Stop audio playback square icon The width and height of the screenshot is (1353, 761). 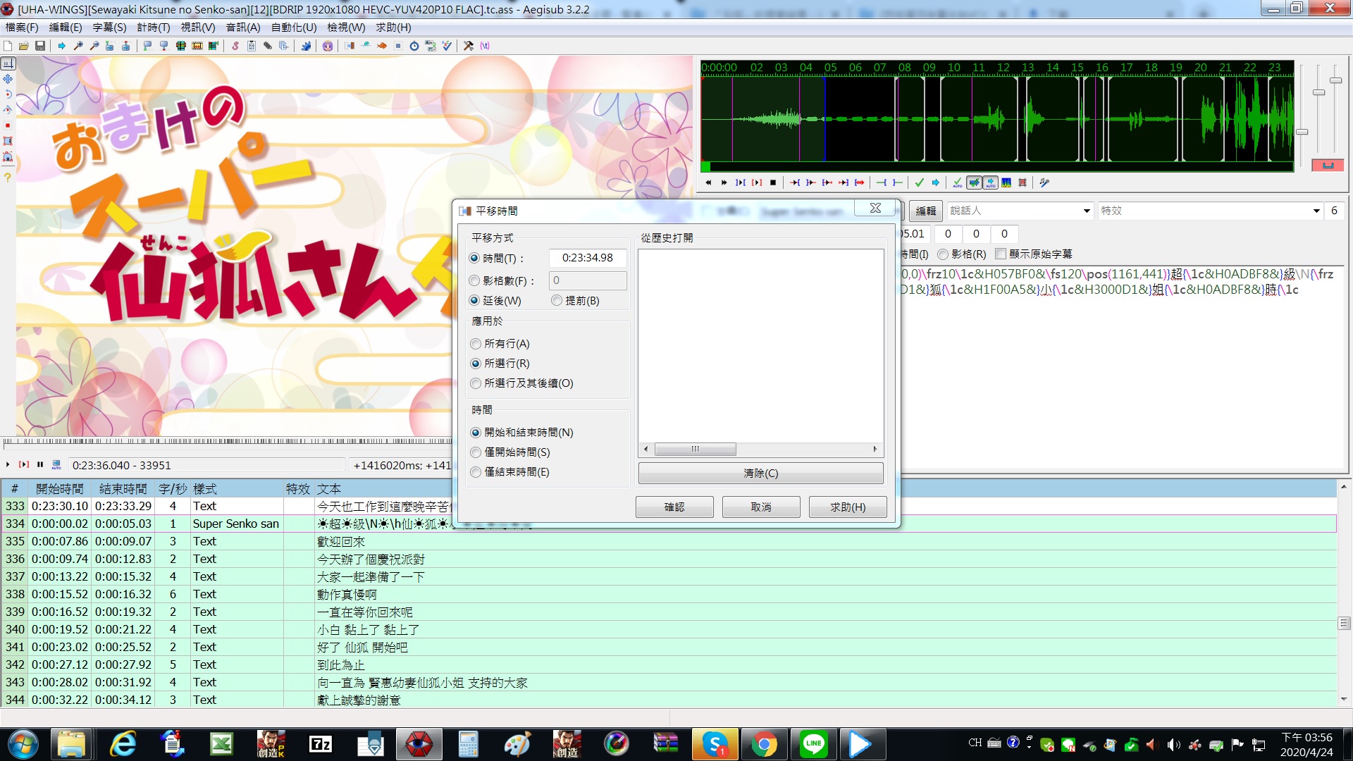click(x=773, y=182)
